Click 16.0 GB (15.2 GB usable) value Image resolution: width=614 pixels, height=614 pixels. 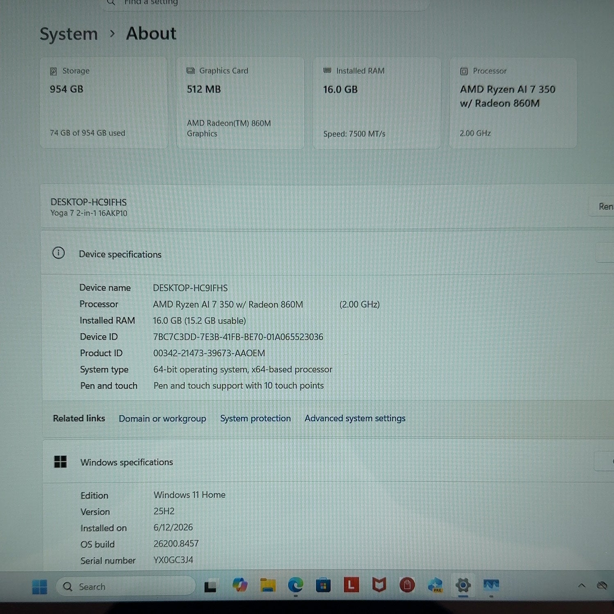[x=199, y=321]
